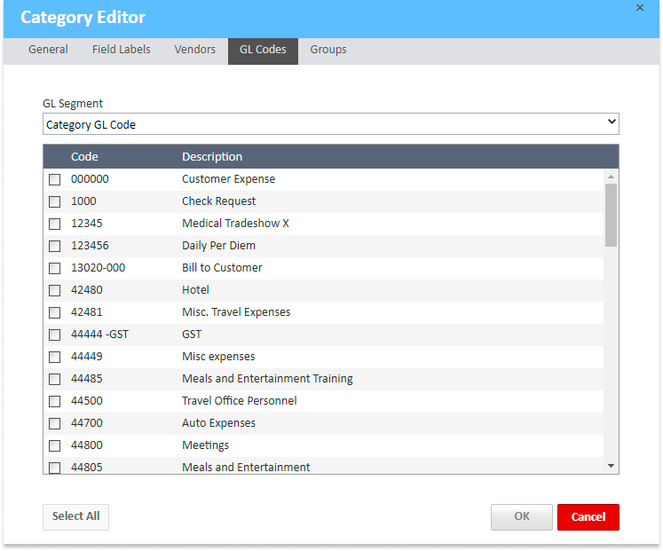
Task: Tick the Medical Tradeshow X checkbox
Action: click(x=55, y=224)
